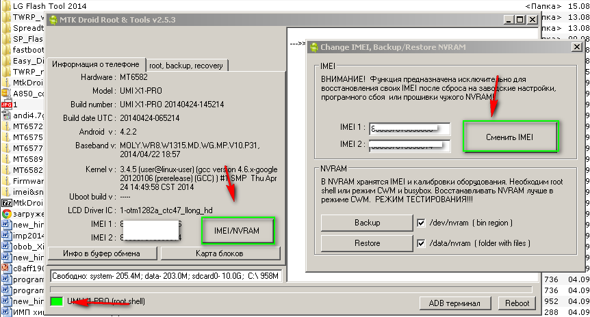The width and height of the screenshot is (590, 317).
Task: Click Android icon in Change IMEI title bar
Action: coord(313,47)
